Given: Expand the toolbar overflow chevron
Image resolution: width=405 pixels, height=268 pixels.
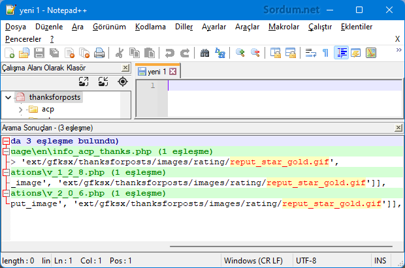Looking at the screenshot, I should [399, 50].
